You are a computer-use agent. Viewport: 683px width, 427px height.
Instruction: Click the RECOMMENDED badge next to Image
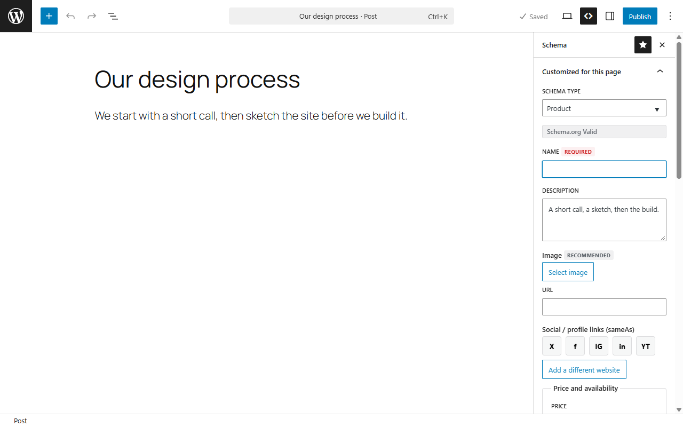click(x=589, y=255)
